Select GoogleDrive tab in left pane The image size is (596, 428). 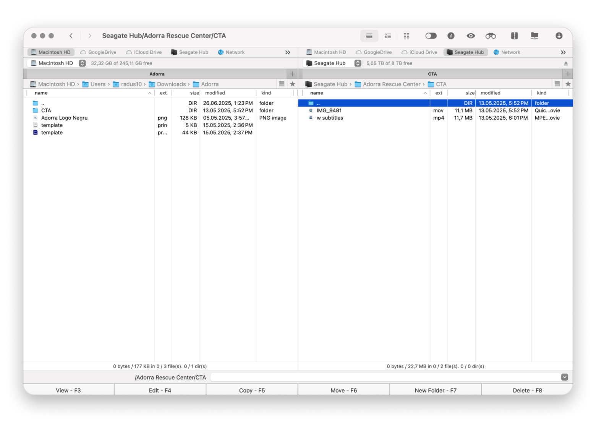point(98,52)
